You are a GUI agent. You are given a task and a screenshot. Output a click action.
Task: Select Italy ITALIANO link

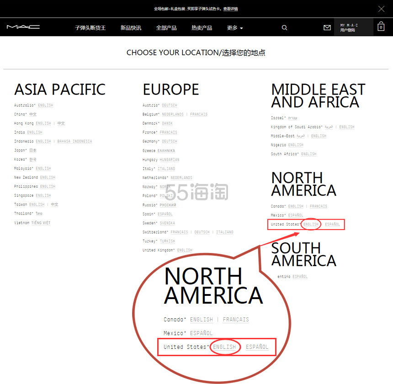coord(166,168)
